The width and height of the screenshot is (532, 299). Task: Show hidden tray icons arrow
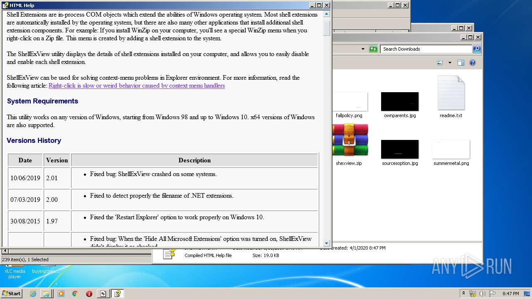[464, 293]
